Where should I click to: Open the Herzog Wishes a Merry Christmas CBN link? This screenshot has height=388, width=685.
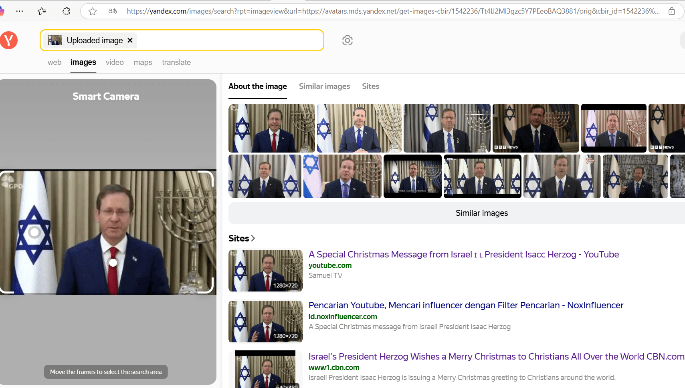(497, 356)
